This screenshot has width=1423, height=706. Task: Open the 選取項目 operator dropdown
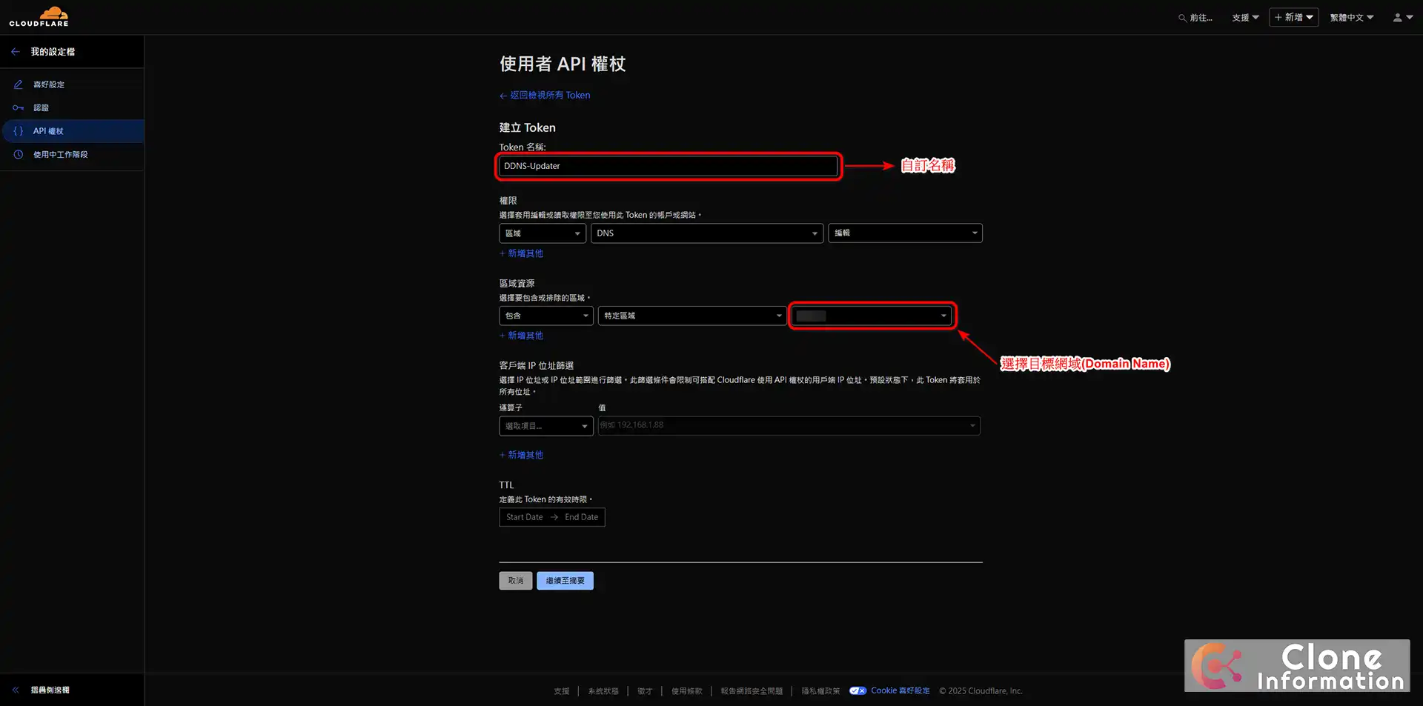pos(545,425)
